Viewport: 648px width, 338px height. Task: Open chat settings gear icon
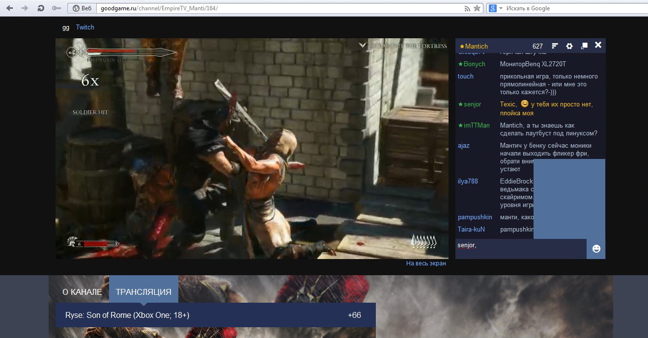(x=569, y=46)
